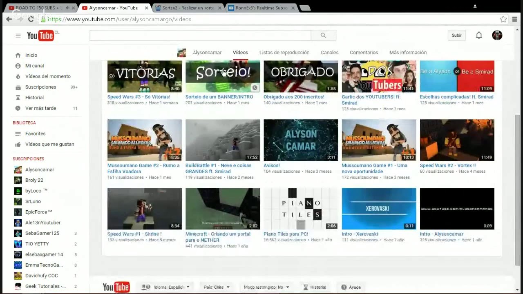Image resolution: width=523 pixels, height=294 pixels.
Task: Bookmark page with the star icon
Action: pyautogui.click(x=503, y=19)
